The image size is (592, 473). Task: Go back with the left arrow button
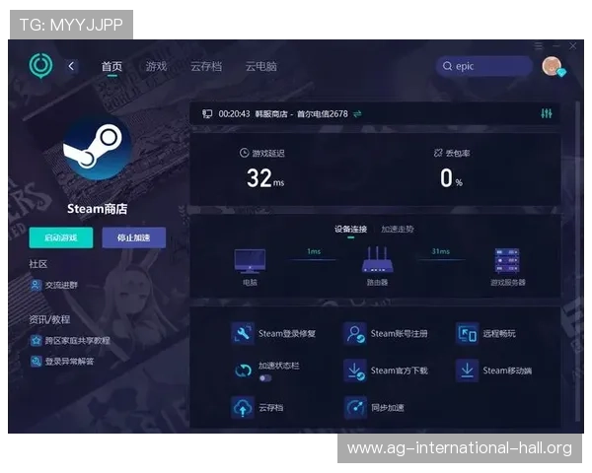pyautogui.click(x=71, y=66)
